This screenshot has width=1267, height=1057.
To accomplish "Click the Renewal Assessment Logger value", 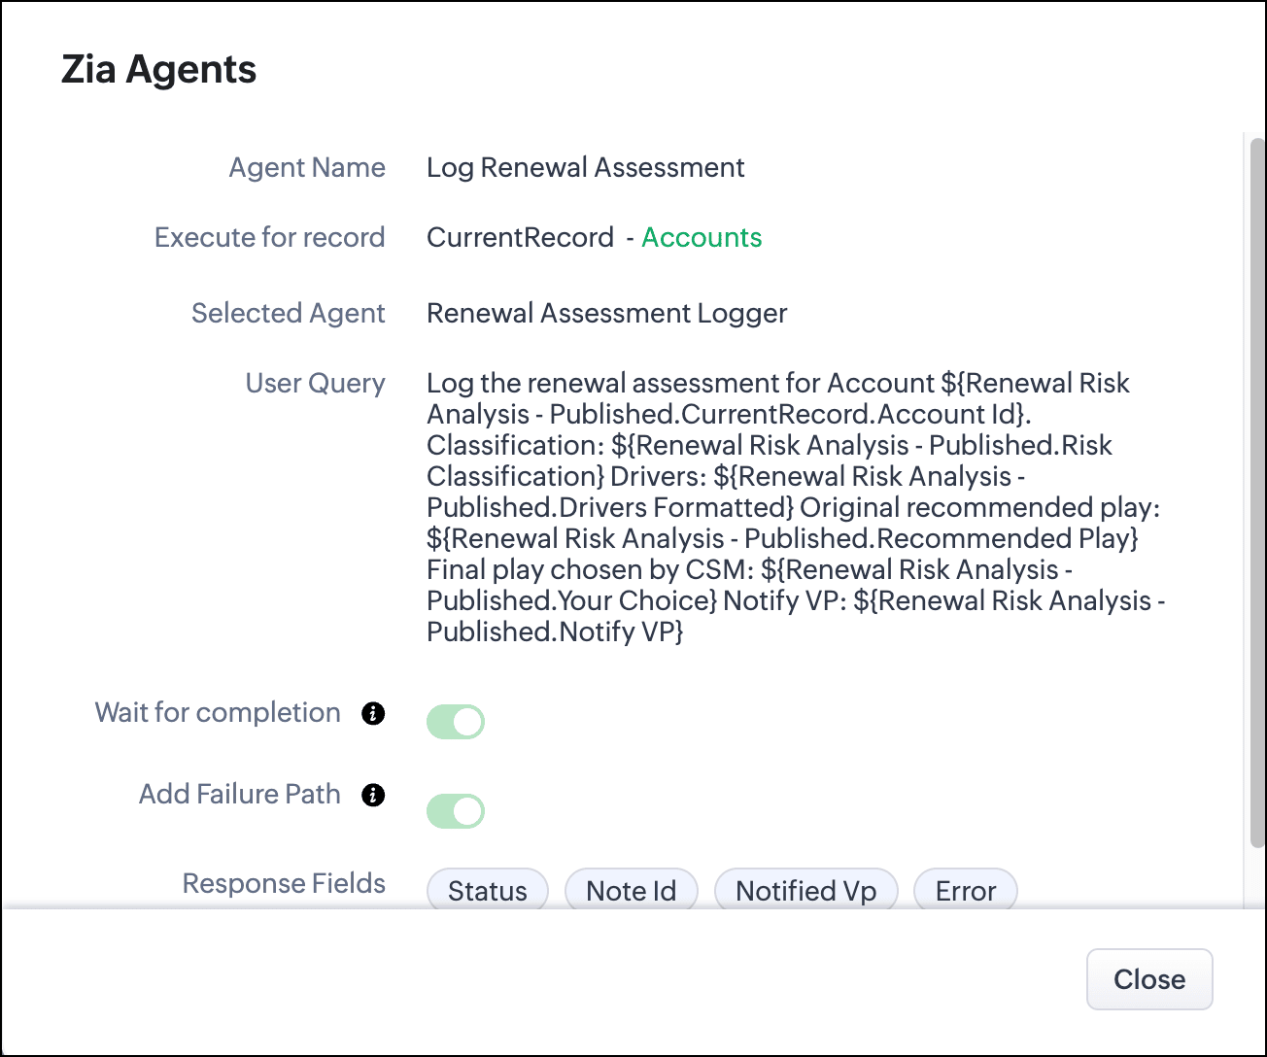I will point(607,313).
